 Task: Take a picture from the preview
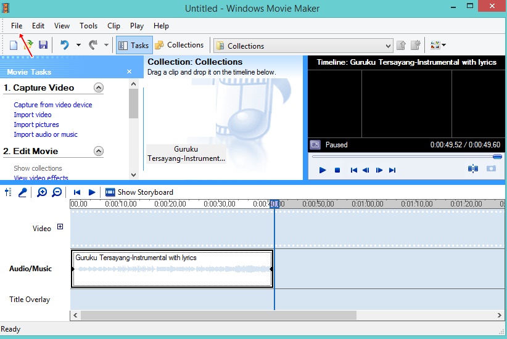[x=491, y=169]
